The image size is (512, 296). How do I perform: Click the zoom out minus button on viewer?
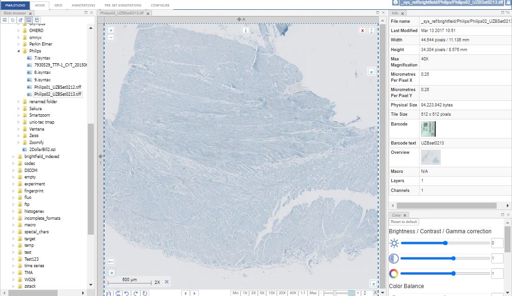tap(111, 37)
